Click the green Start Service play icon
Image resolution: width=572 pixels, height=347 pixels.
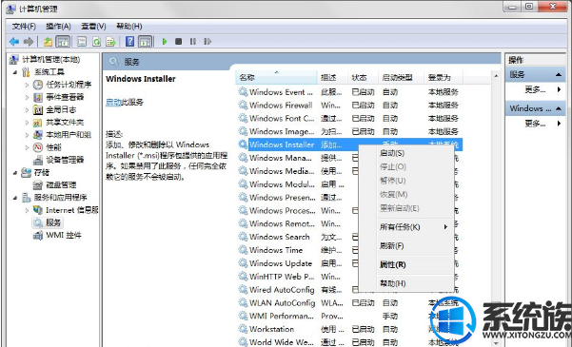pyautogui.click(x=165, y=42)
